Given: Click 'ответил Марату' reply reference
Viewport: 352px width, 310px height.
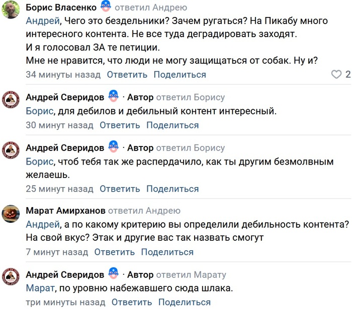Looking at the screenshot, I should point(191,275).
